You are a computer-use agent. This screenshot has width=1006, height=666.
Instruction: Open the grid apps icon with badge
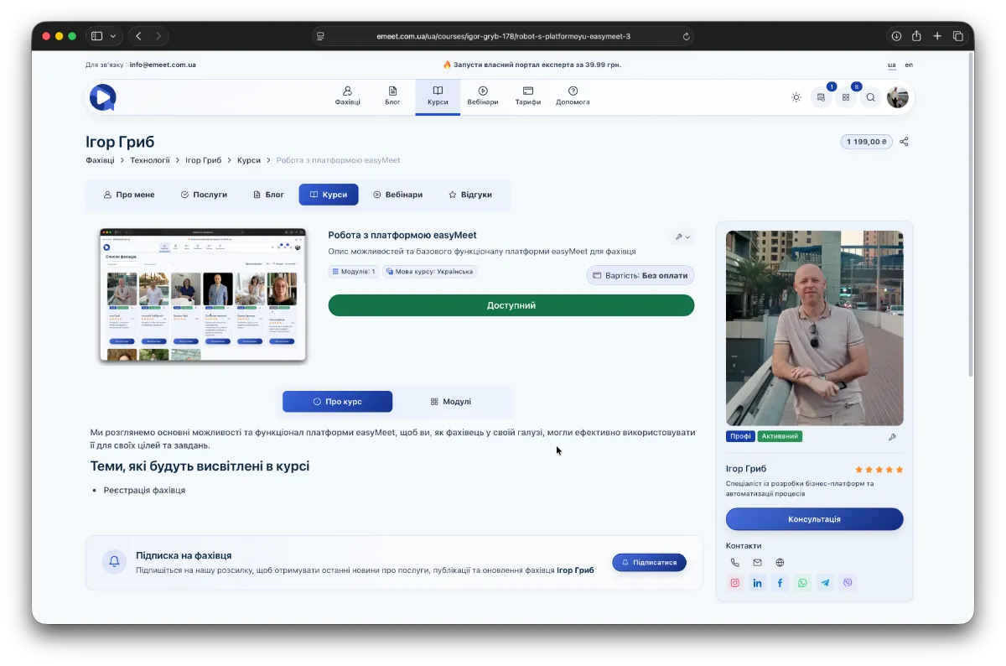point(846,97)
